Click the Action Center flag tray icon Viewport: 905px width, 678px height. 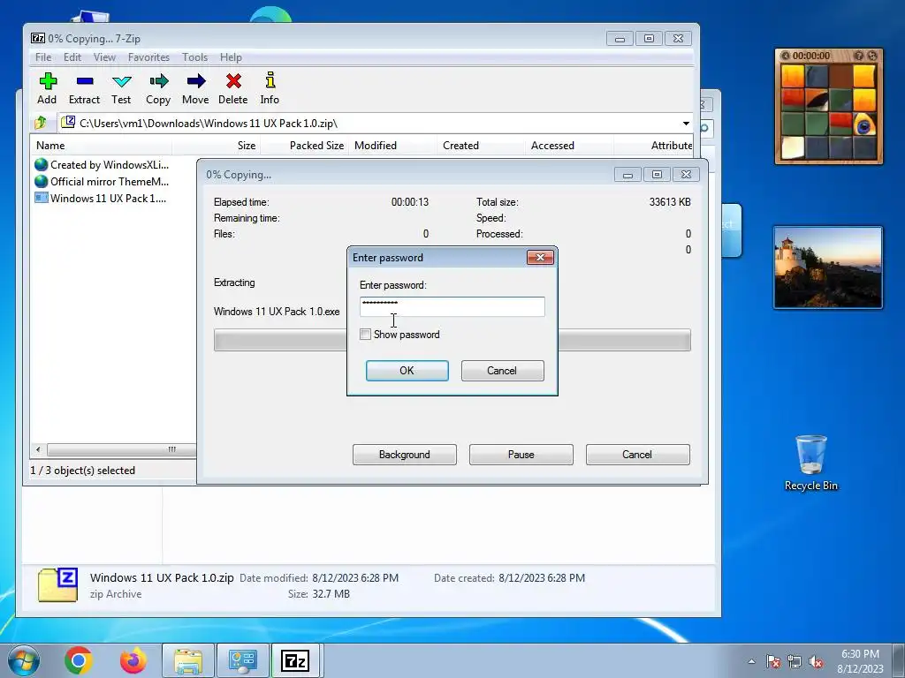(772, 661)
